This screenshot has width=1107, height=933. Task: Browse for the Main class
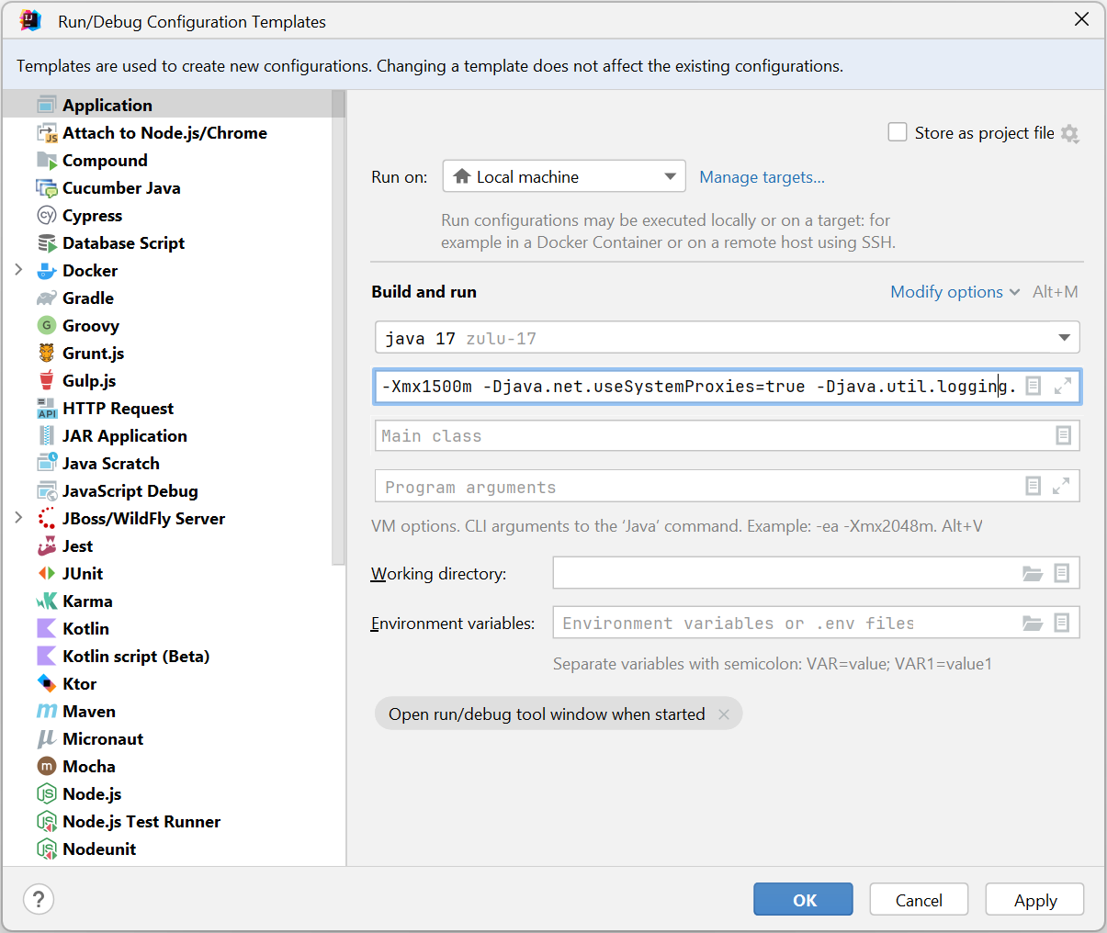pyautogui.click(x=1064, y=435)
